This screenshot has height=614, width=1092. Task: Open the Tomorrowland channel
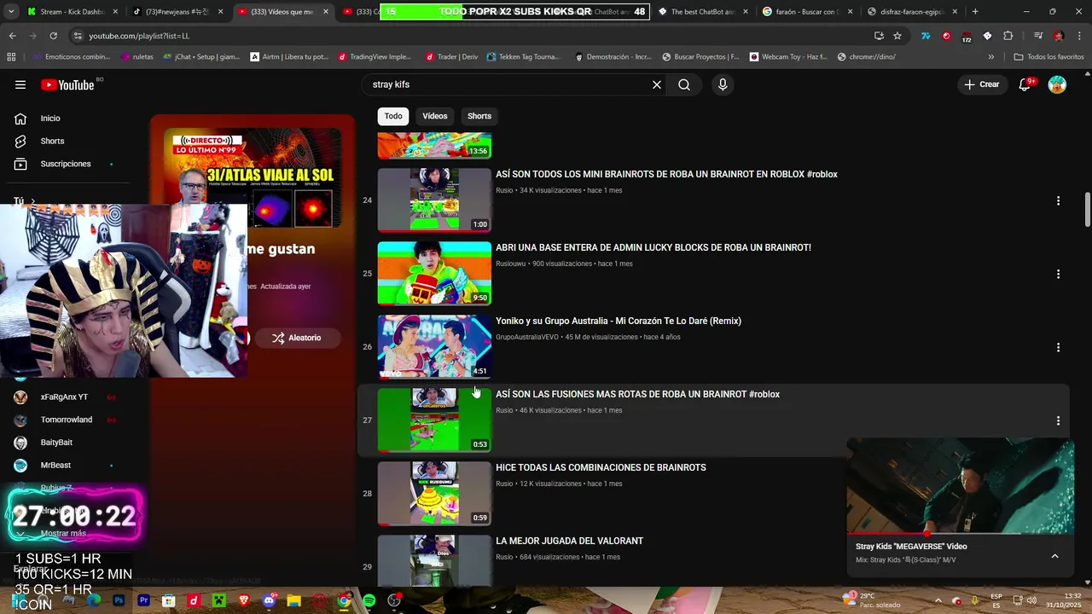point(67,420)
